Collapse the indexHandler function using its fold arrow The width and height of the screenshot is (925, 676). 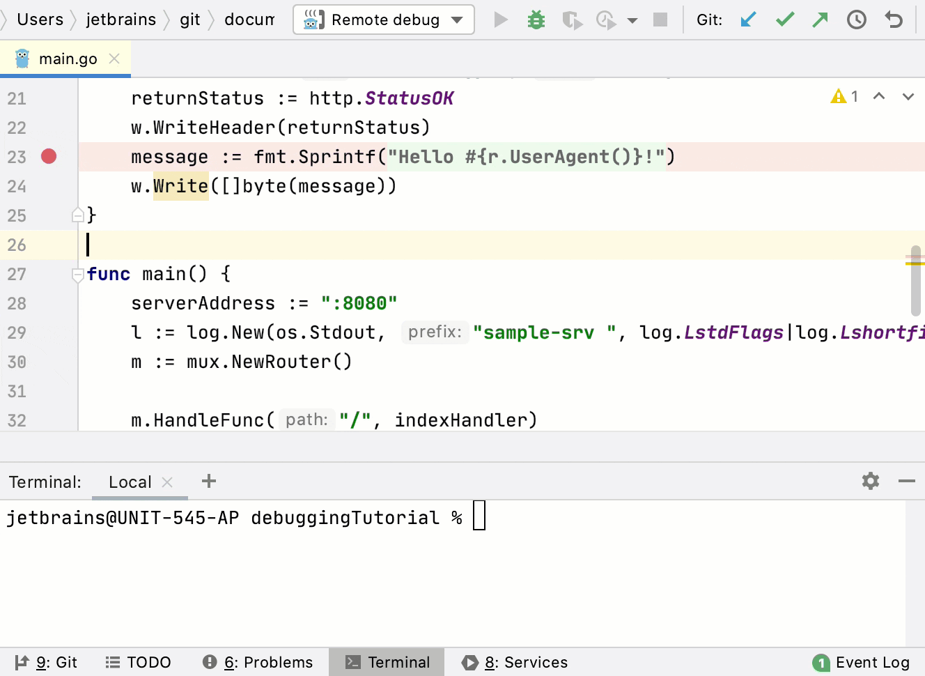77,215
